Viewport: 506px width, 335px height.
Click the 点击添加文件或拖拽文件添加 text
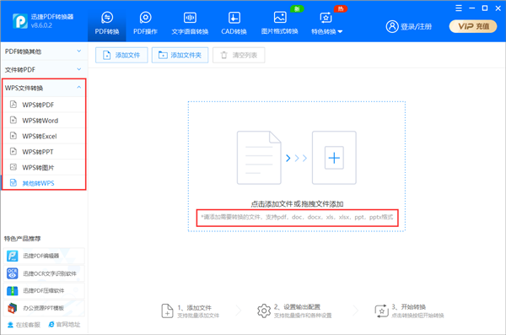[x=297, y=204]
